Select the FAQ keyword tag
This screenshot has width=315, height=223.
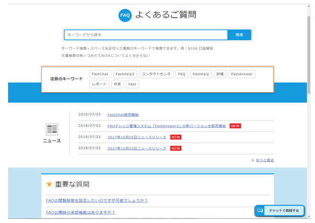pyautogui.click(x=182, y=74)
